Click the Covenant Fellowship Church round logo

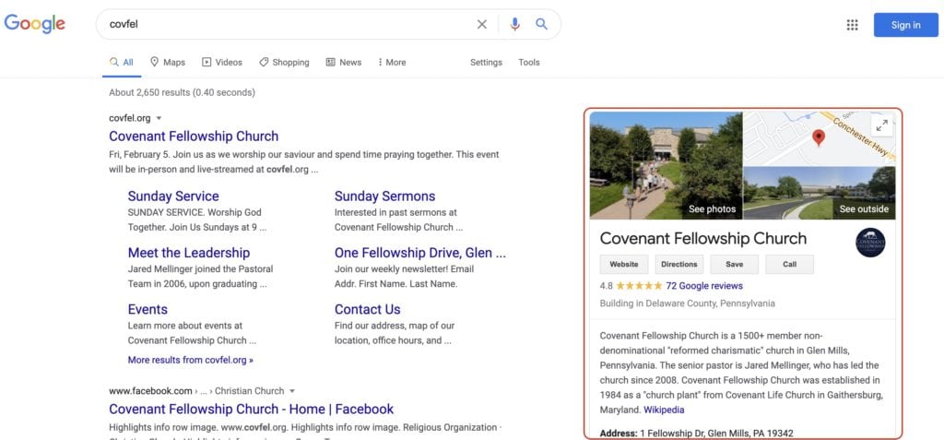pos(870,243)
